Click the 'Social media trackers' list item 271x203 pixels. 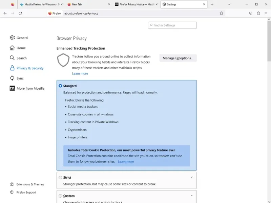(83, 107)
